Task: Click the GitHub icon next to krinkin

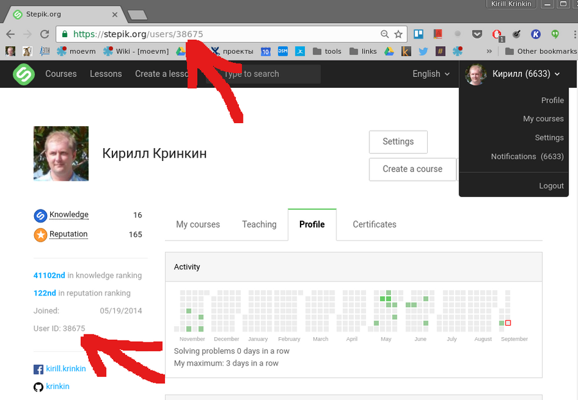Action: click(39, 387)
